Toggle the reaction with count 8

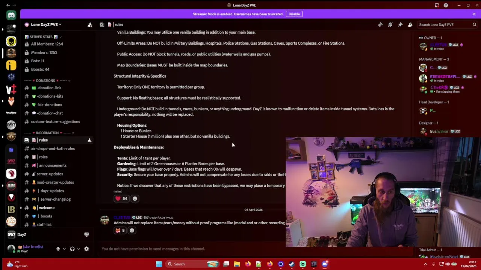click(120, 231)
